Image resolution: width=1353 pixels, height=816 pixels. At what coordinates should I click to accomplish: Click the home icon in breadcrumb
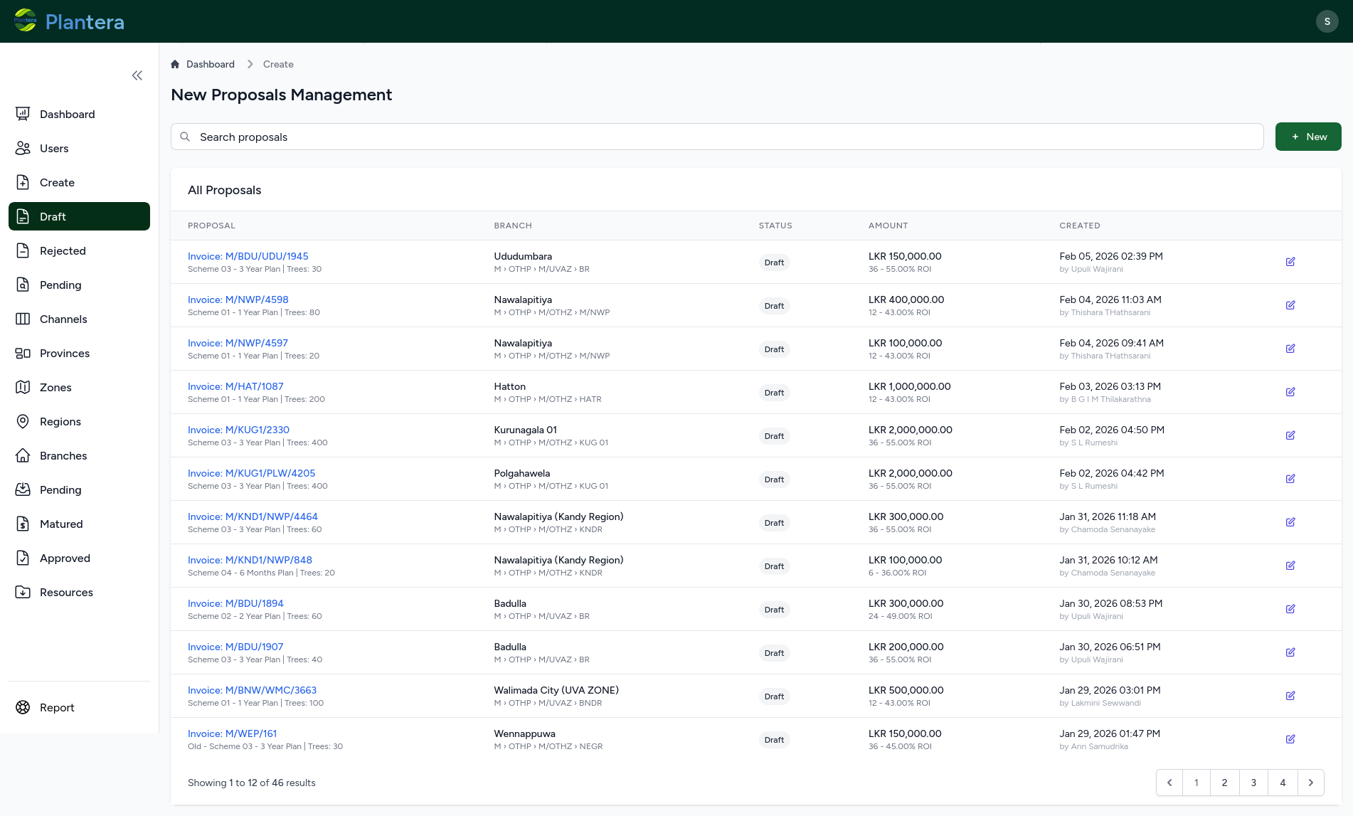click(x=176, y=64)
